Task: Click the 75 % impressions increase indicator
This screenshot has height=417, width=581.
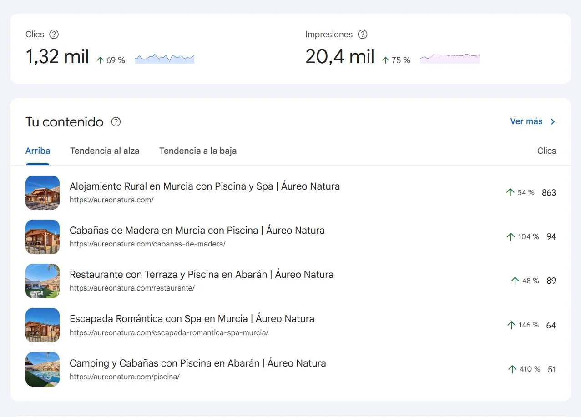Action: [x=396, y=60]
